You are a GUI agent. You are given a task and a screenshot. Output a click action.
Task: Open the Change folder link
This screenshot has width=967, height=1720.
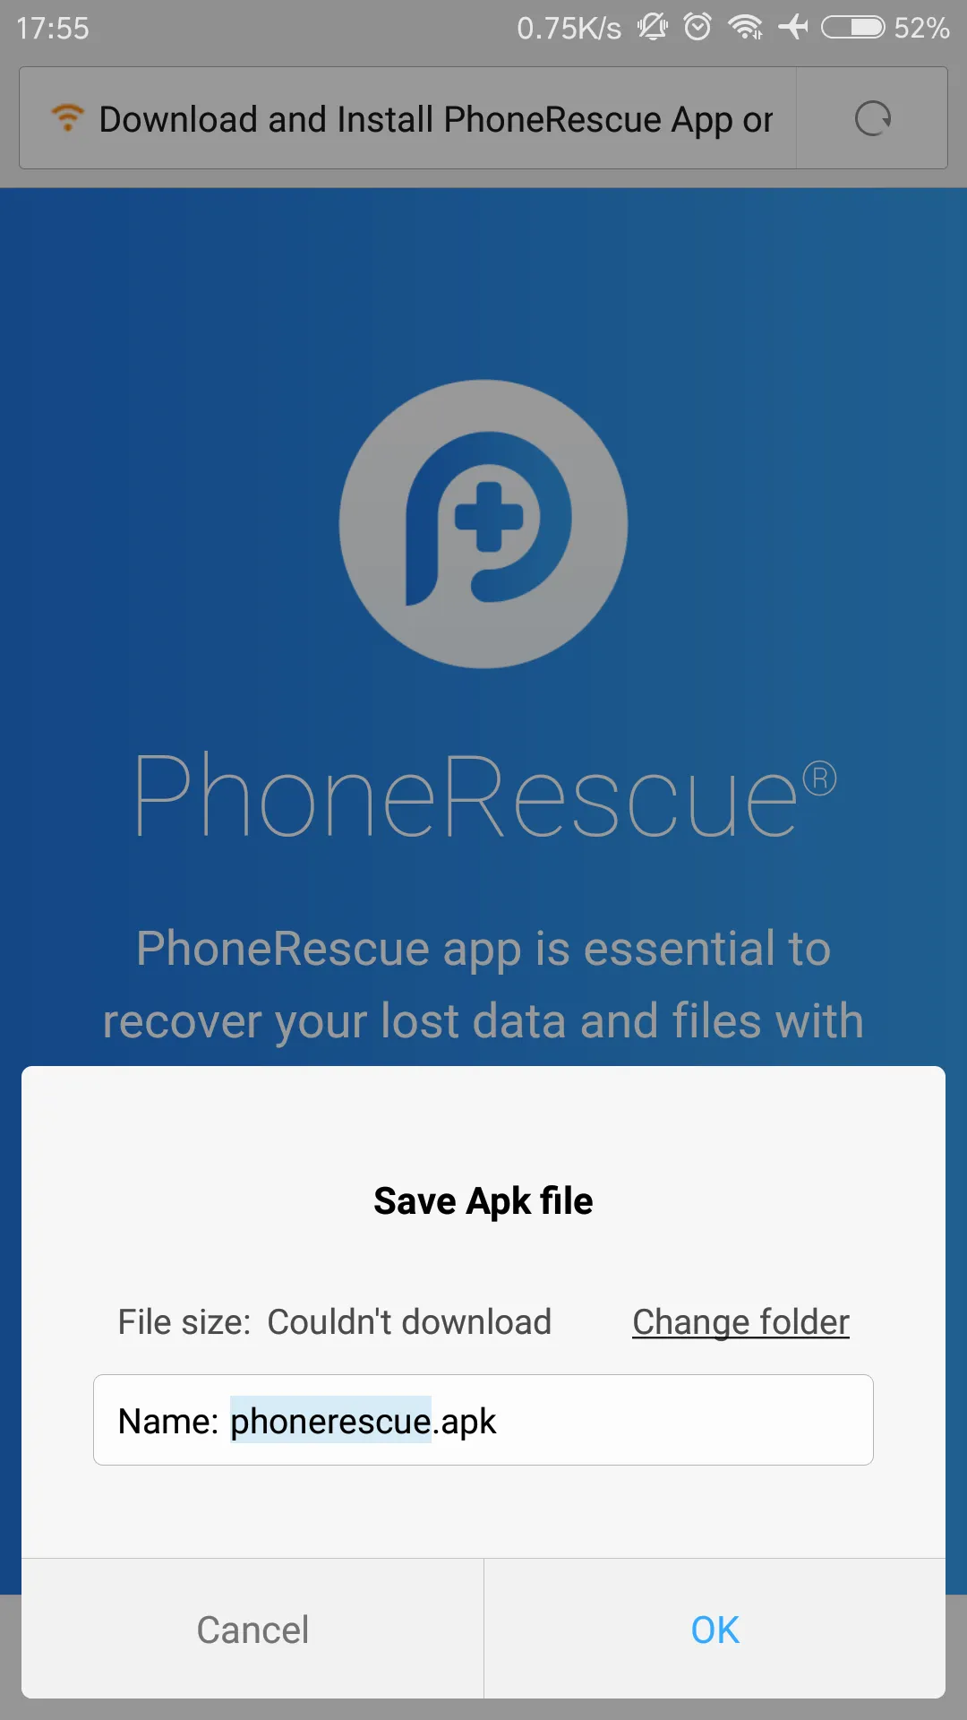(740, 1322)
